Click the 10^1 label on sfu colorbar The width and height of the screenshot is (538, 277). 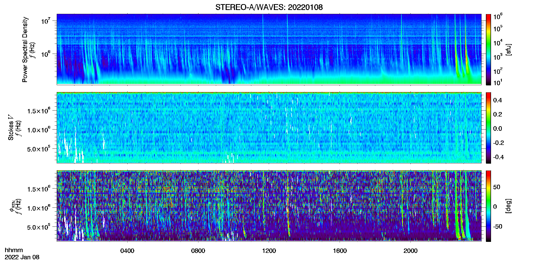point(498,82)
